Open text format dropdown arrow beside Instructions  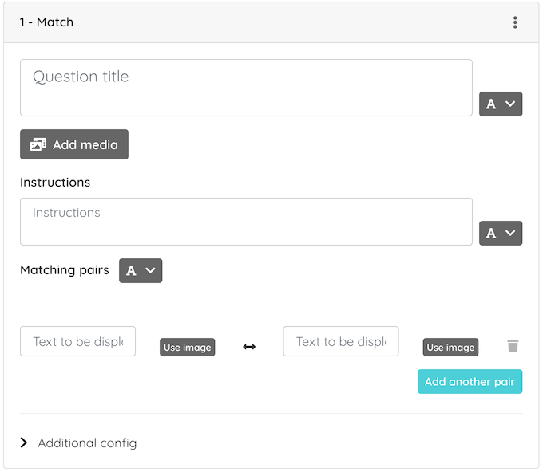(509, 233)
